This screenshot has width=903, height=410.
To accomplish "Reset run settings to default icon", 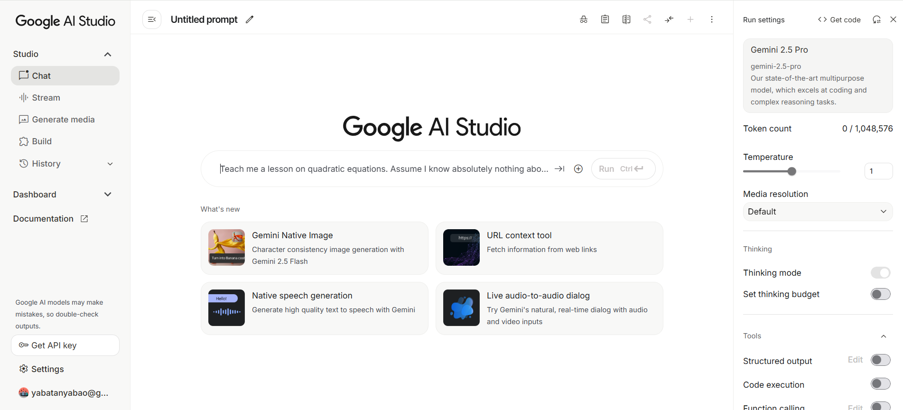I will tap(876, 19).
